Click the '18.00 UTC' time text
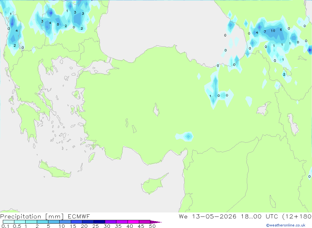 (259, 216)
